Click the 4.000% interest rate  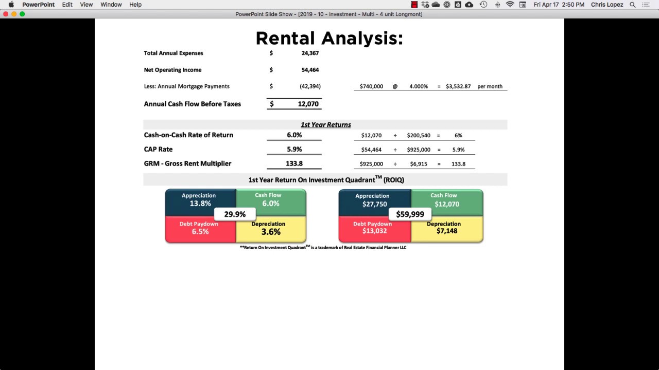pos(419,86)
